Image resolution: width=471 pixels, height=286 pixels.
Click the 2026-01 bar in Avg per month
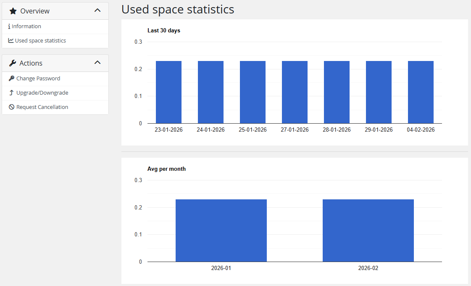click(221, 230)
